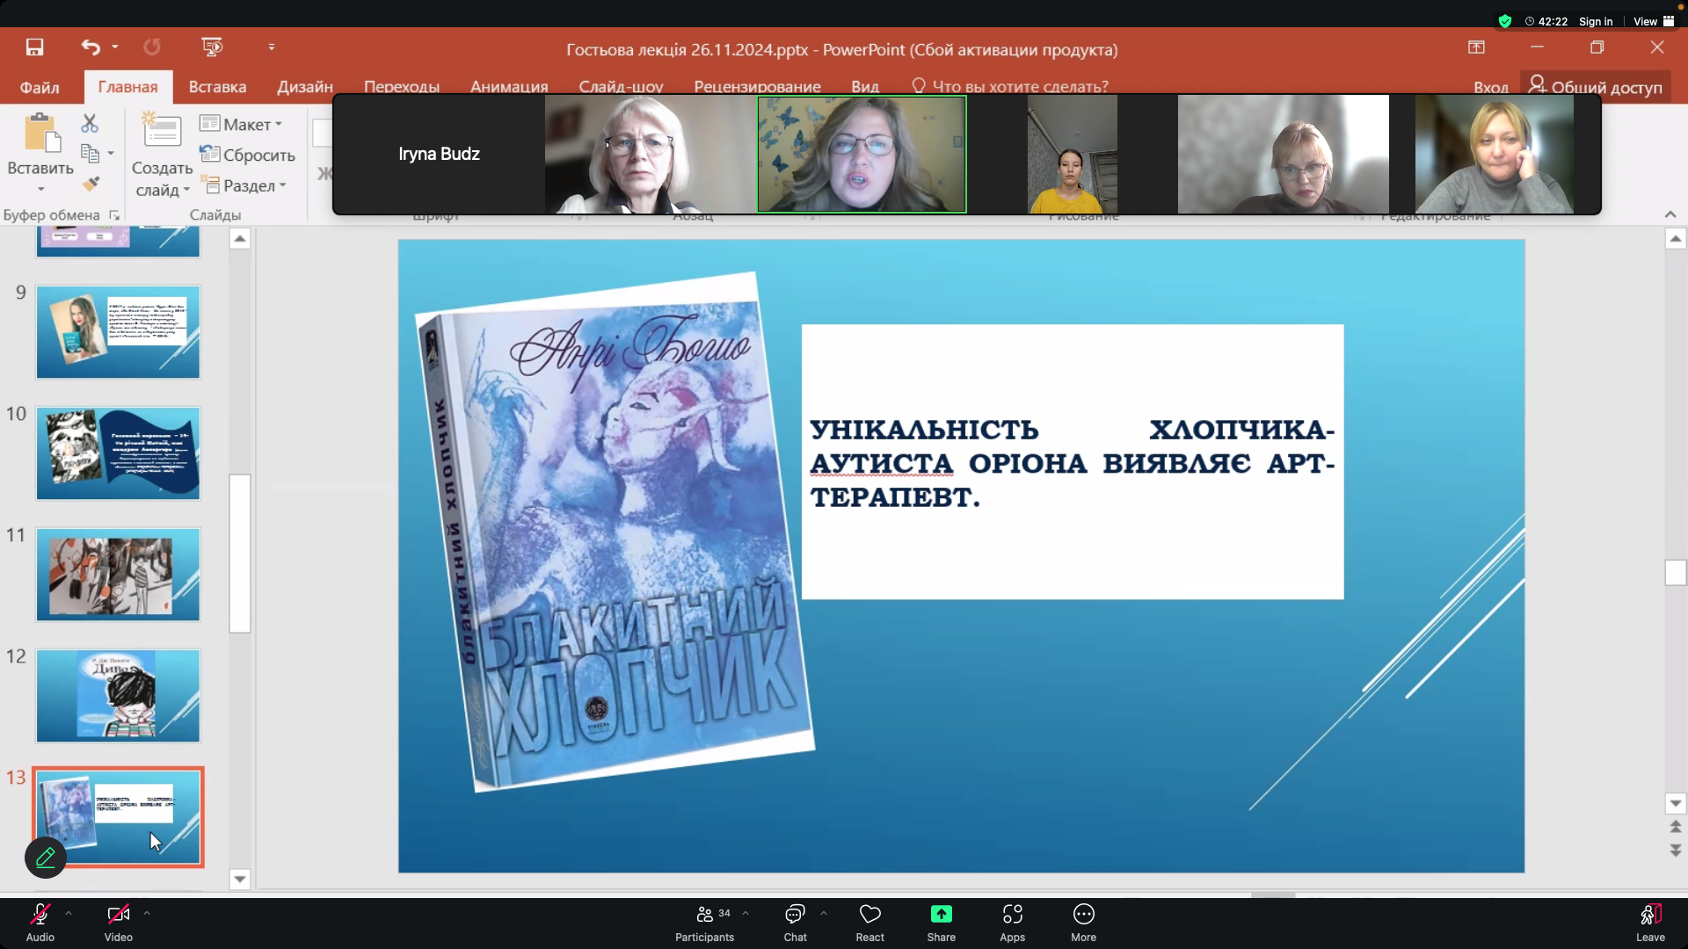Image resolution: width=1688 pixels, height=949 pixels.
Task: Open the Файл tab
Action: coord(40,87)
